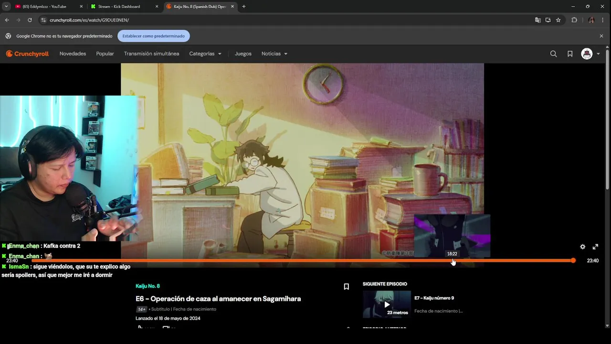Click the page vertical scrollbar
Screen dimensions: 611x344
[607, 119]
